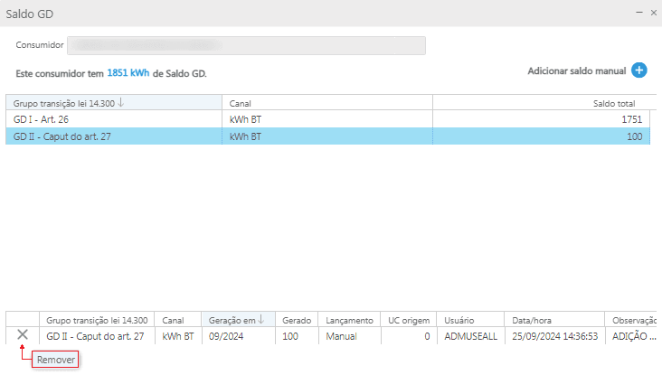This screenshot has width=662, height=375.
Task: Click the Canal column header in top grid
Action: tap(241, 103)
